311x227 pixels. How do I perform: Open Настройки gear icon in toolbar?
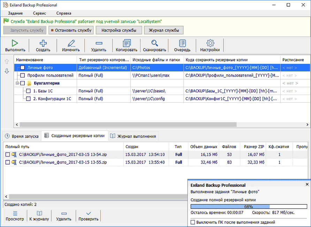click(x=210, y=43)
